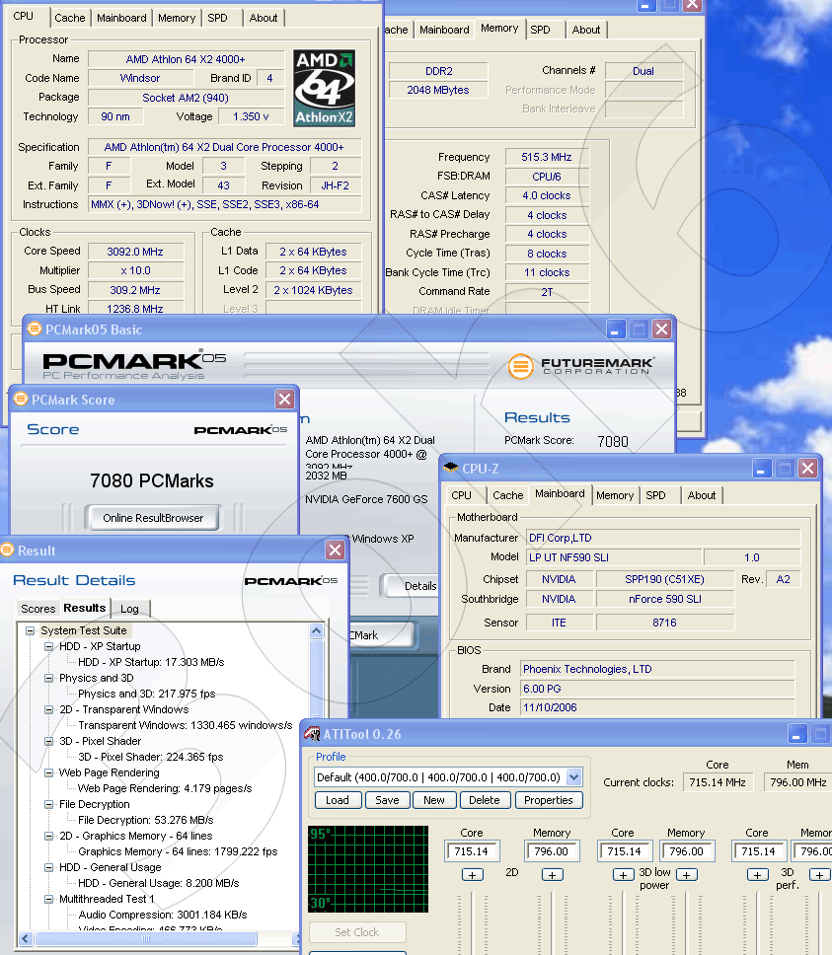The image size is (832, 955).
Task: Click the 2D Core 715.14 input field
Action: point(472,851)
